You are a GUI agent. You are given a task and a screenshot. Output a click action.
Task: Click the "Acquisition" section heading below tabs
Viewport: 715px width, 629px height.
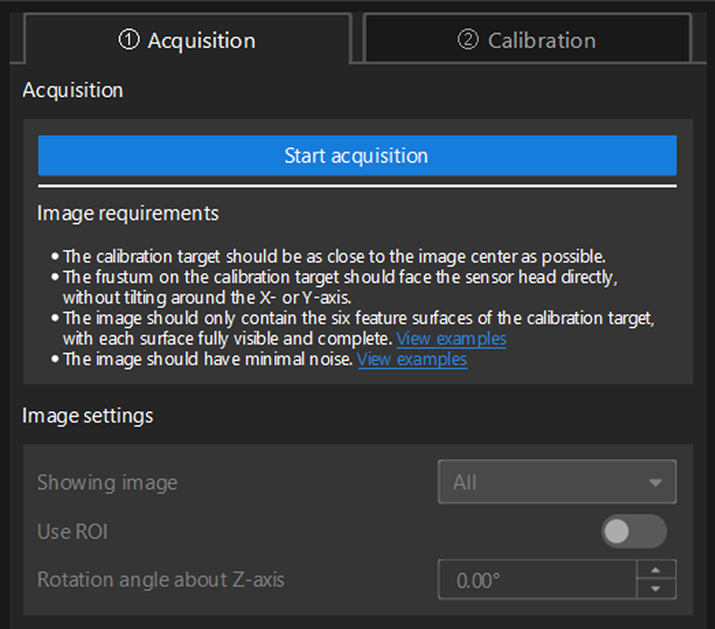[x=72, y=90]
